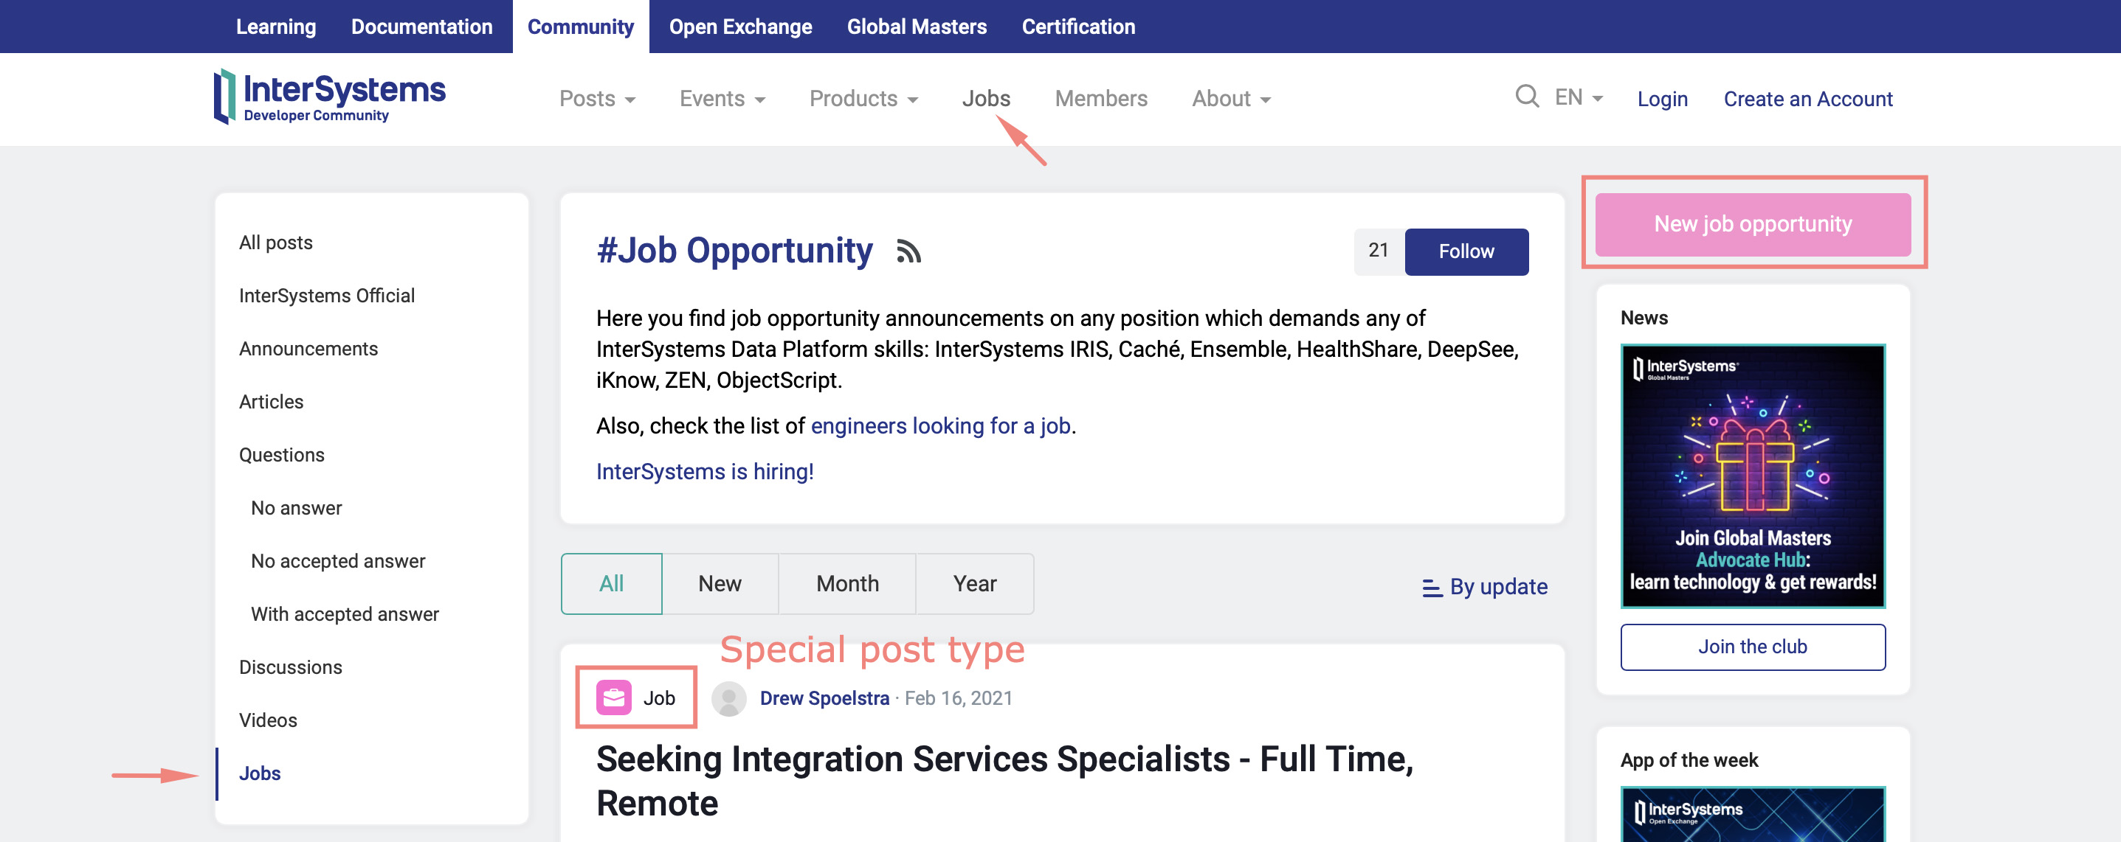
Task: Click the App of the week banner image
Action: (1752, 814)
